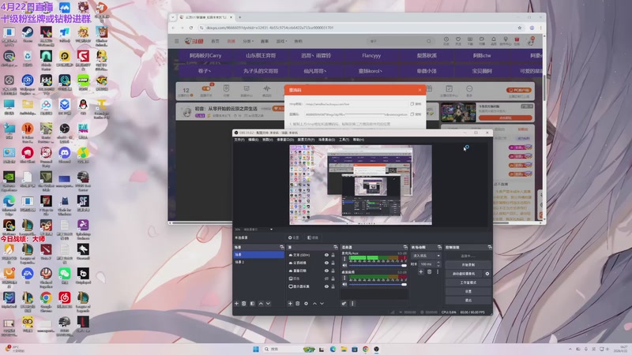Reload the Douyu page in Chrome
This screenshot has width=632, height=355.
coord(191,28)
